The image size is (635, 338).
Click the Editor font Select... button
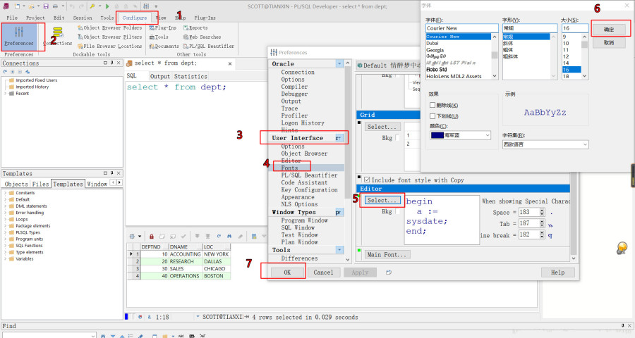click(382, 200)
